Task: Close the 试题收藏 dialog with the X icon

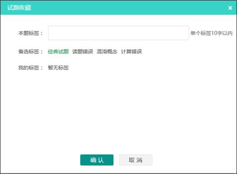Action: tap(230, 8)
